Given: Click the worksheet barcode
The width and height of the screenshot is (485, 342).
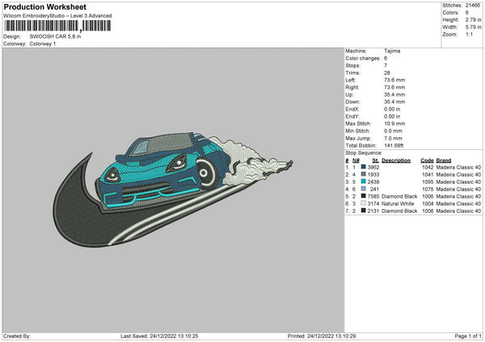Looking at the screenshot, I should (x=57, y=26).
